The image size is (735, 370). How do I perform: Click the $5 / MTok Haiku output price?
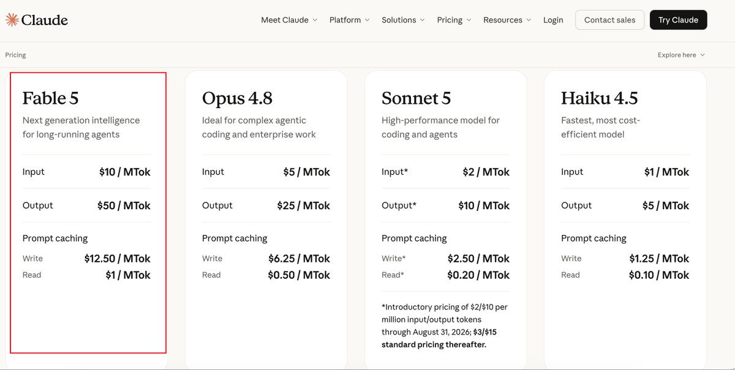[x=666, y=205]
